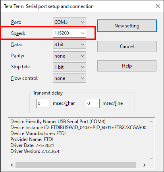Click the horizontal scrollbar thumb in device info
Image resolution: width=164 pixels, height=172 pixels.
pos(76,165)
